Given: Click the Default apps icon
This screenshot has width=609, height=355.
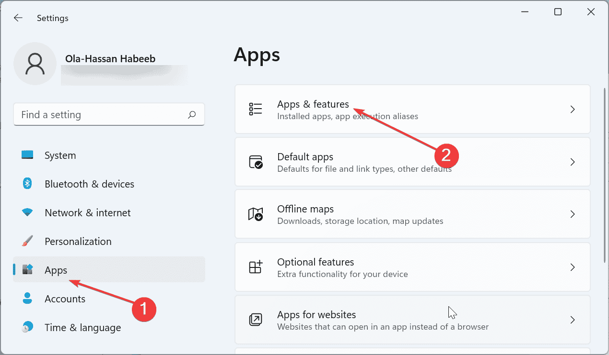Looking at the screenshot, I should click(256, 162).
